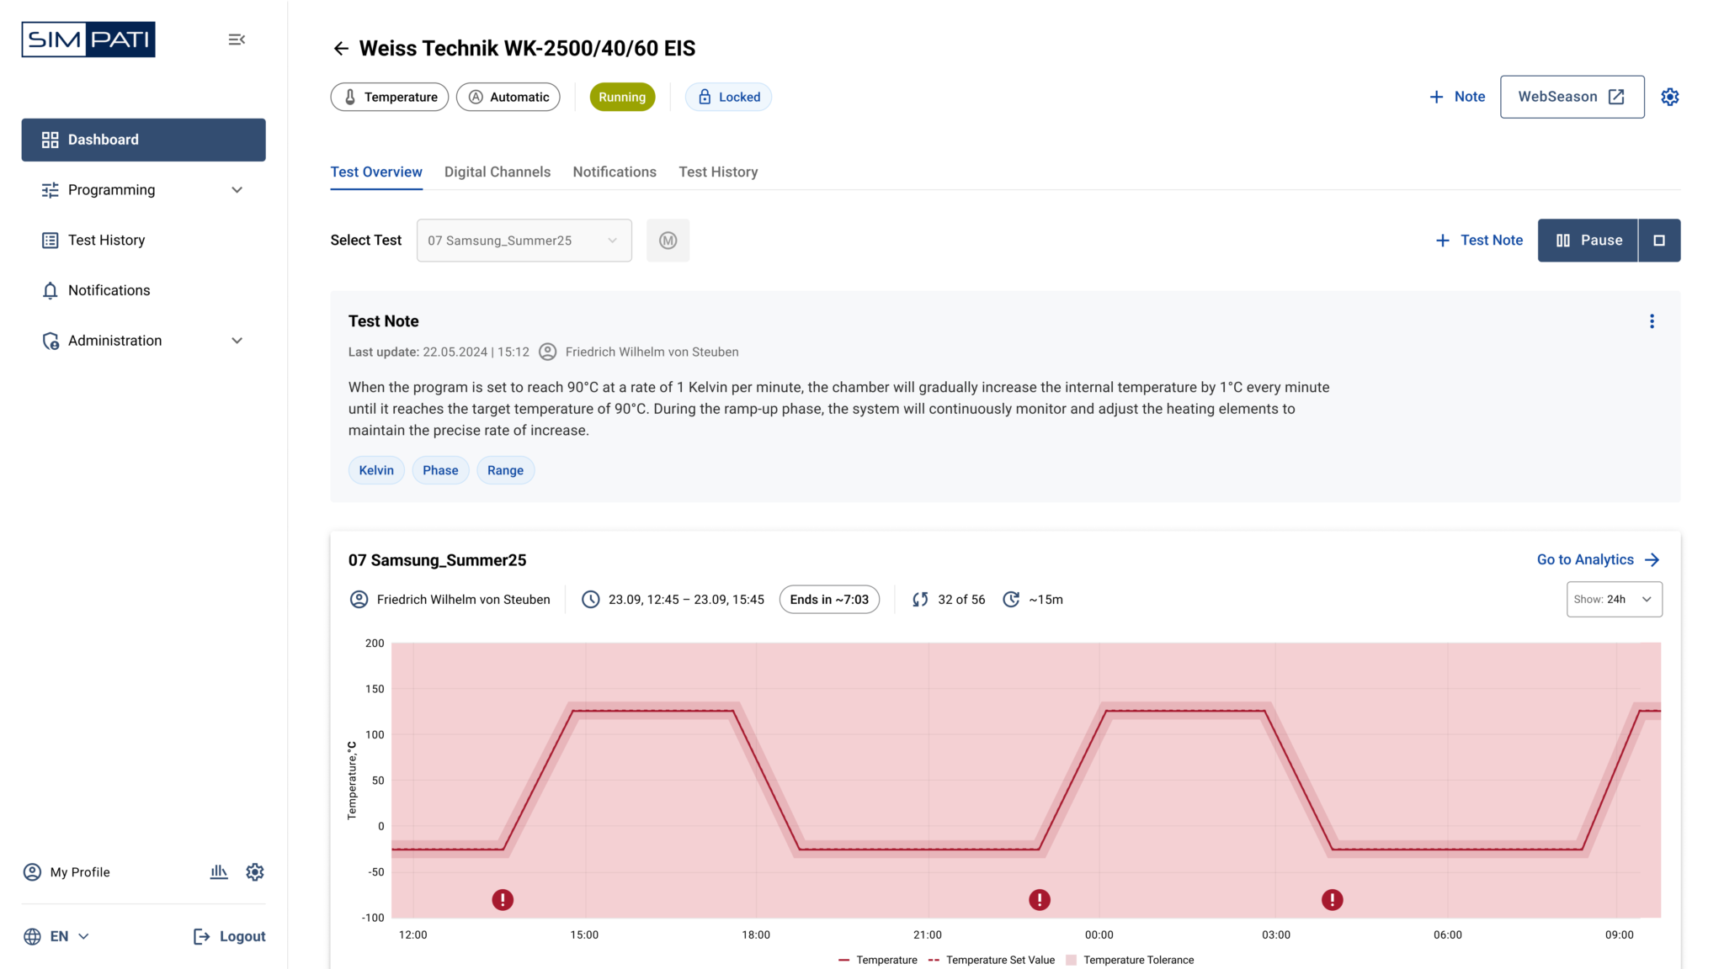Open Test Note three-dot menu
This screenshot has height=969, width=1724.
[1652, 321]
